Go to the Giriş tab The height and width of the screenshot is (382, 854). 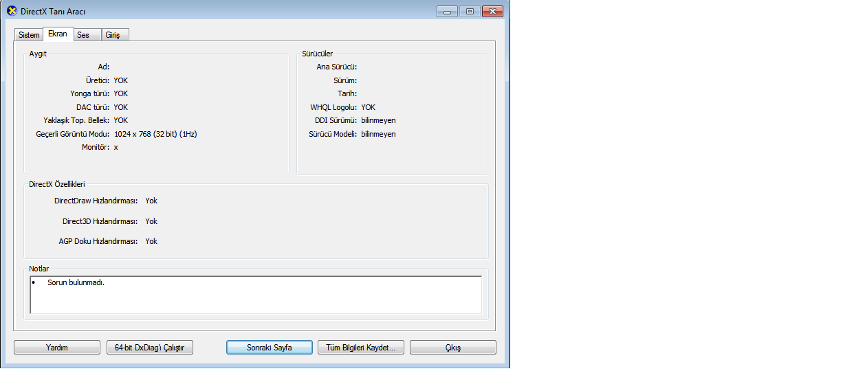point(115,35)
